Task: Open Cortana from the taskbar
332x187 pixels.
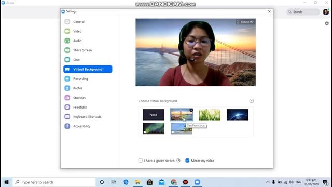Action: pos(102,182)
